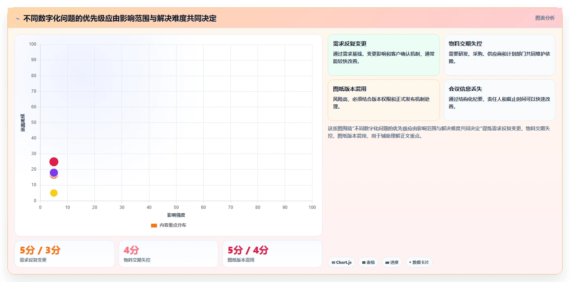
Task: Open the 会议信息丢失 info card
Action: pyautogui.click(x=499, y=100)
